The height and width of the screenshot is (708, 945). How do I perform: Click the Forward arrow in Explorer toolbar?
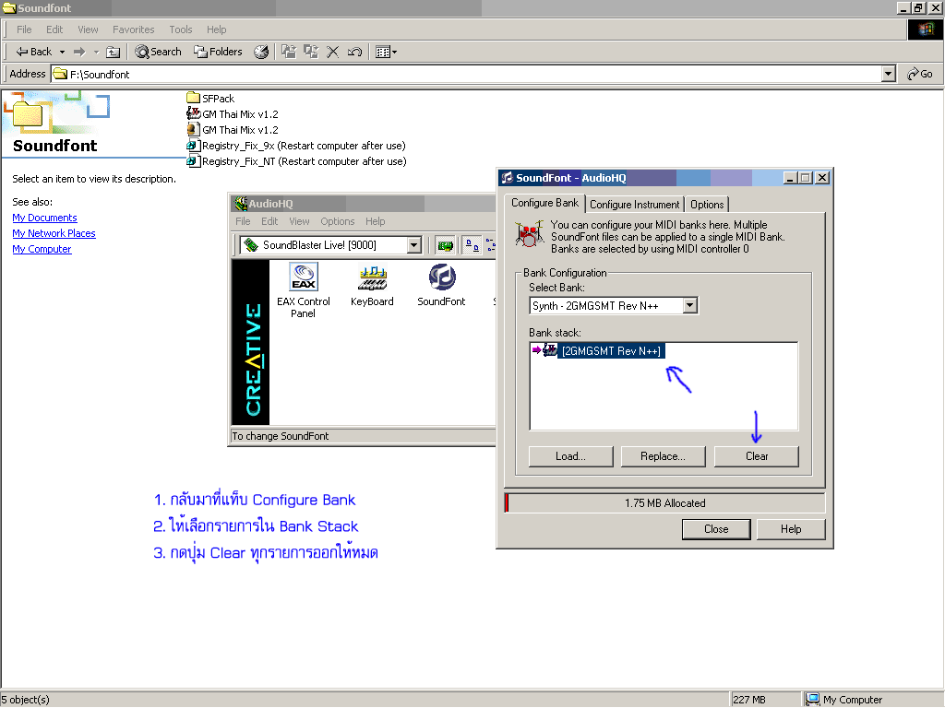(x=79, y=52)
